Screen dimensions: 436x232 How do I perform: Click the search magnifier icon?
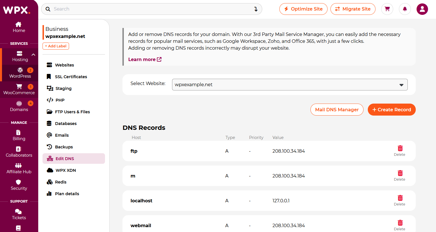pyautogui.click(x=48, y=9)
